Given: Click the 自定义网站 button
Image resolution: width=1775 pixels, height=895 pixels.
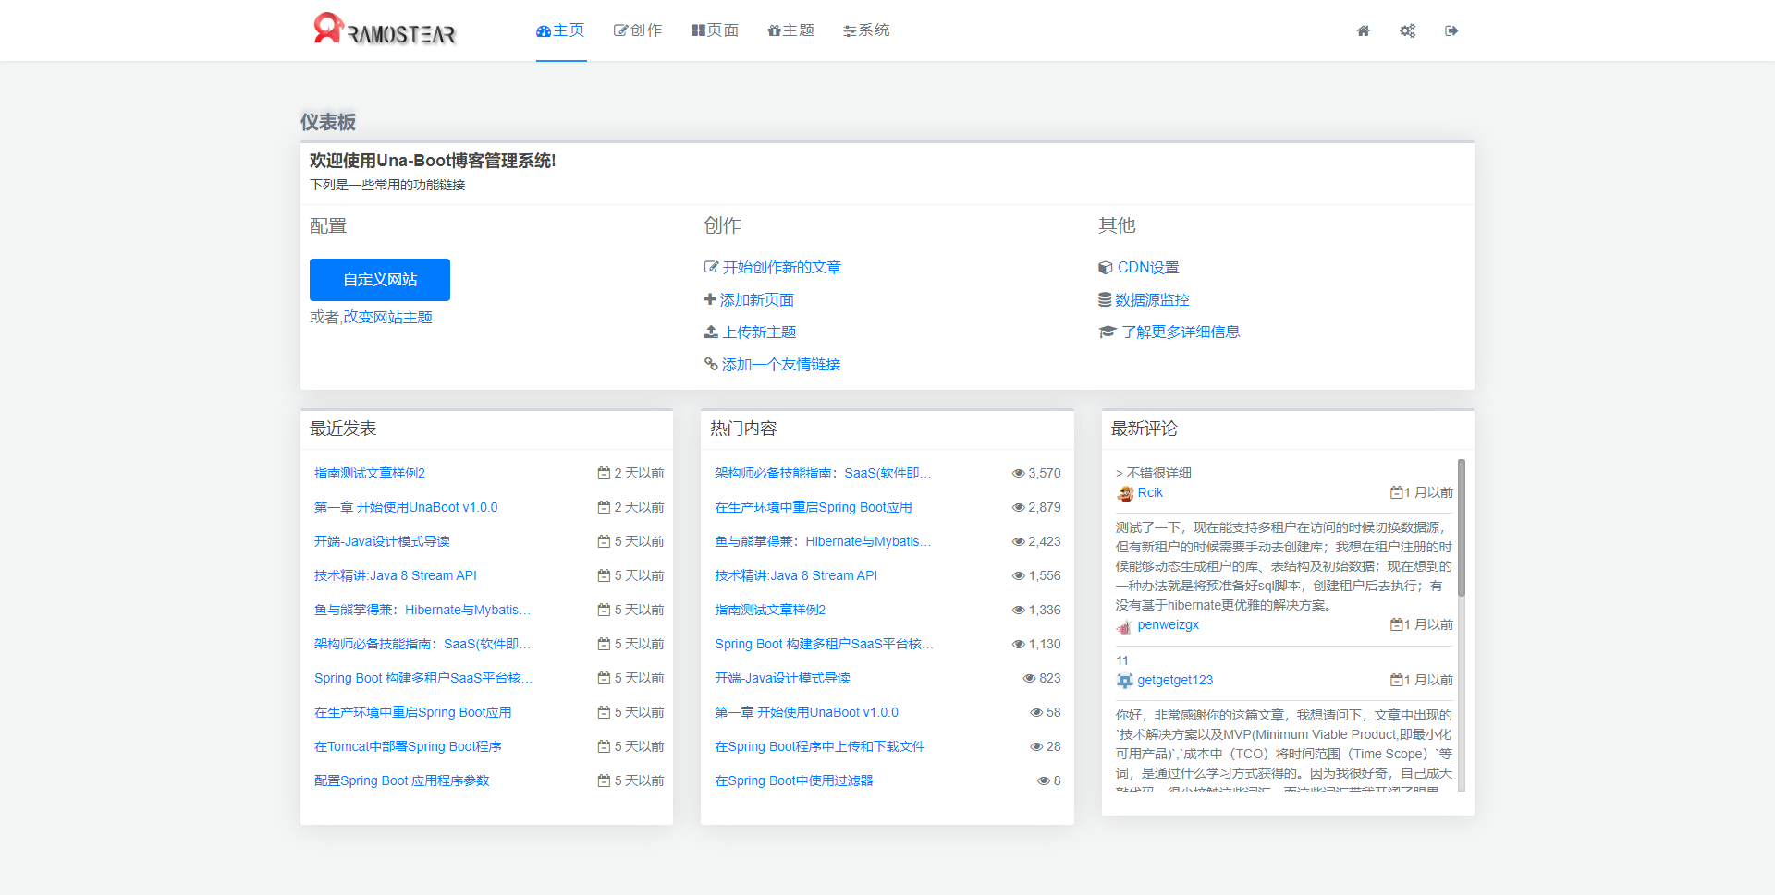Looking at the screenshot, I should 380,280.
